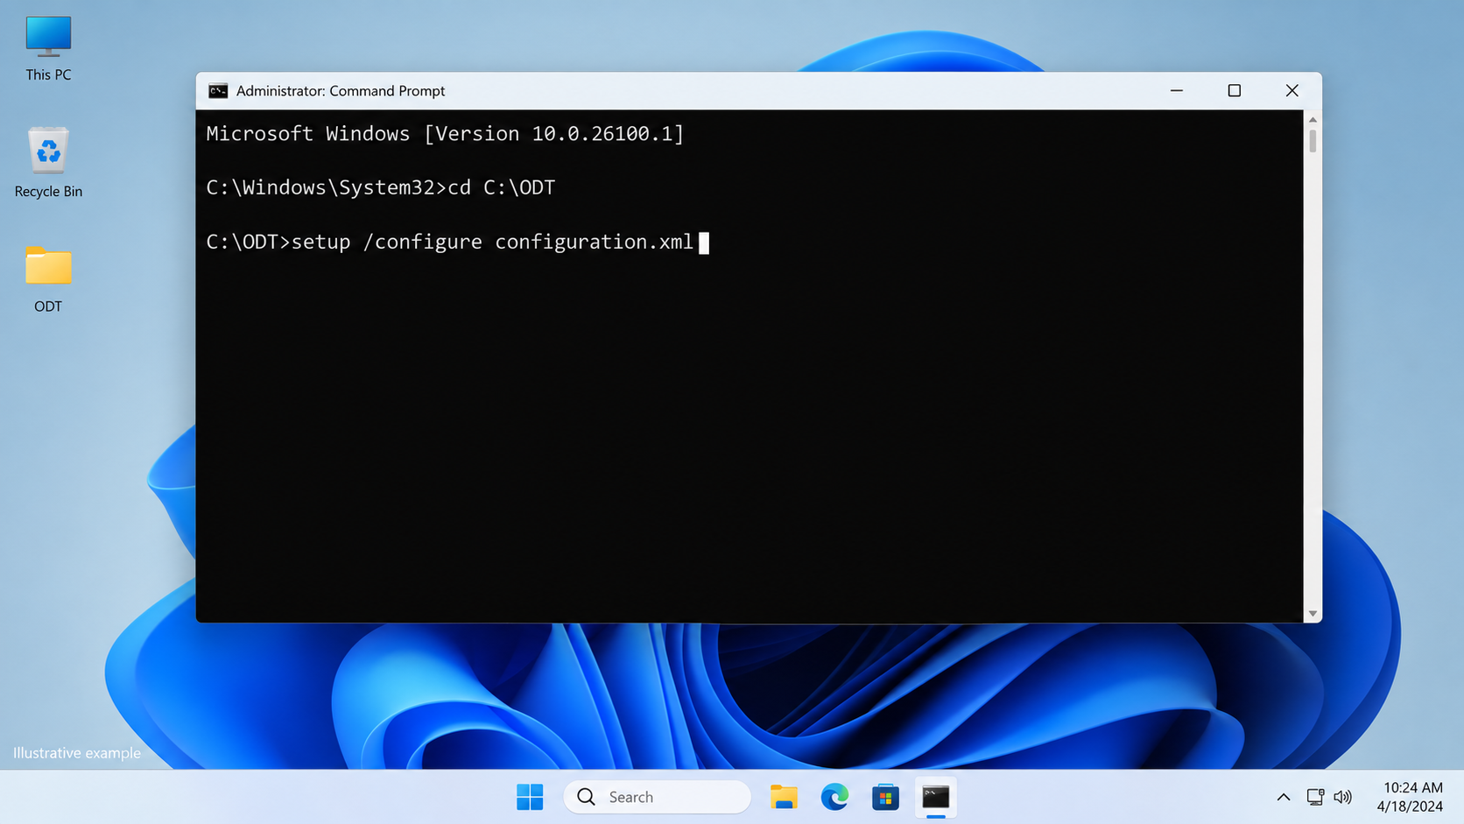Screen dimensions: 1464x824
Task: Open the Windows Start menu
Action: point(530,797)
